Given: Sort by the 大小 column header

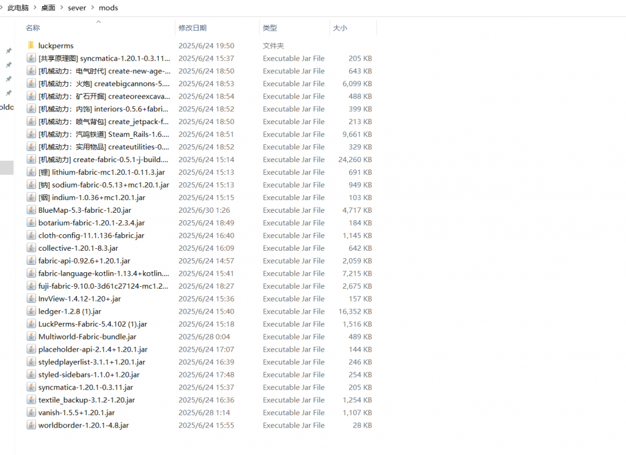Looking at the screenshot, I should 340,28.
